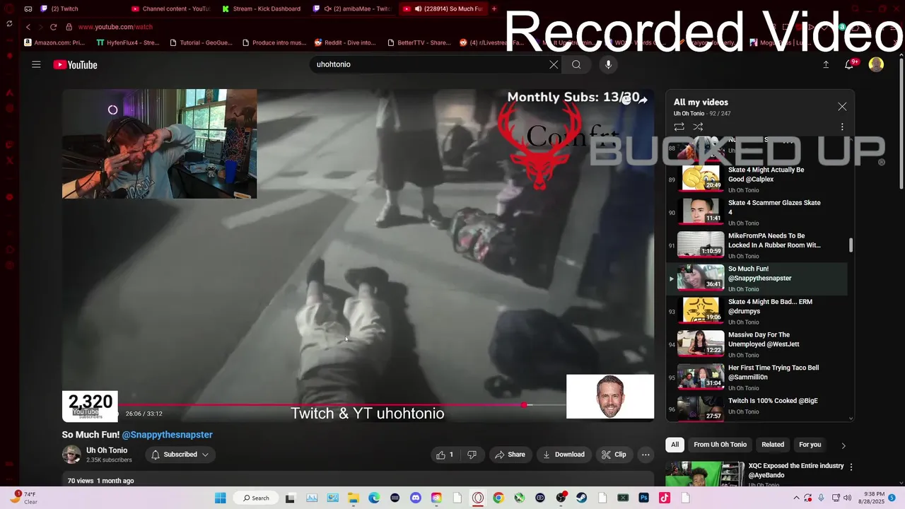Click the address bar URL
This screenshot has height=509, width=905.
tap(115, 27)
